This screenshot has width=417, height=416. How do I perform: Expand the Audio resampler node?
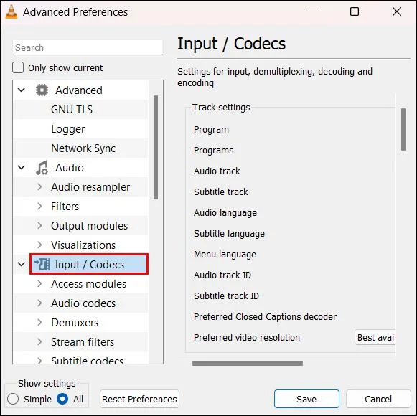click(x=39, y=187)
